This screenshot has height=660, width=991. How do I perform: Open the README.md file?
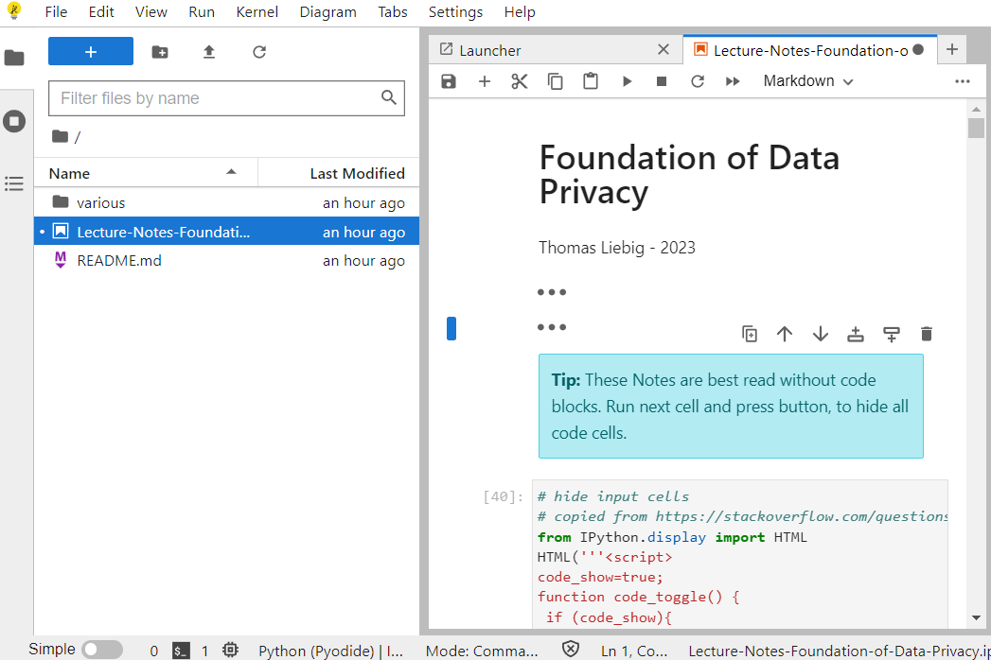pos(119,261)
